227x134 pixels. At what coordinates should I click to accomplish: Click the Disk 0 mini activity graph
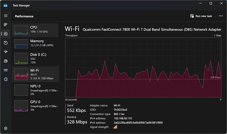21,58
